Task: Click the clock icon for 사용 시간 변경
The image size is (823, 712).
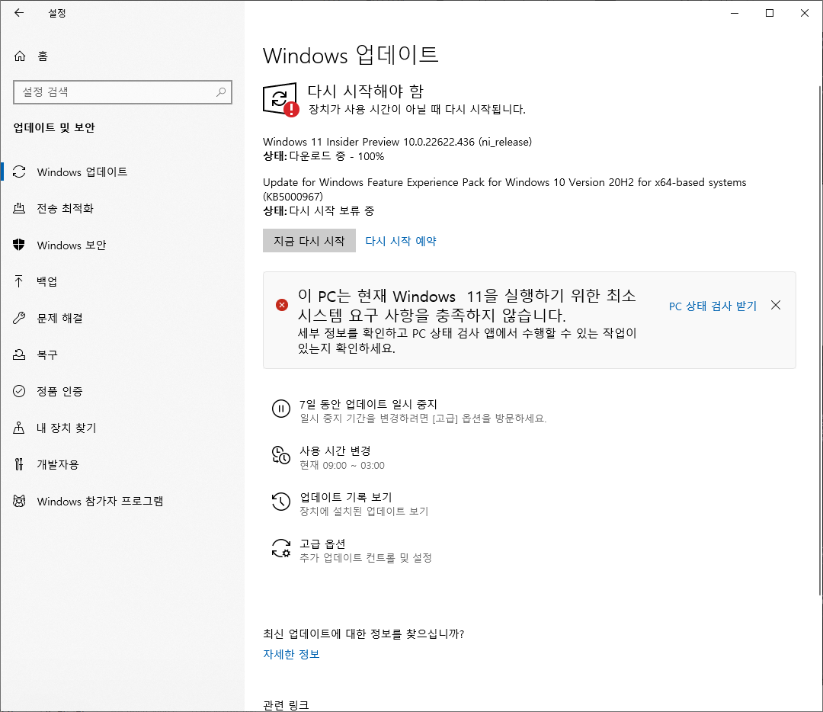Action: [280, 455]
